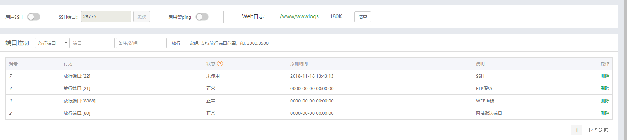The height and width of the screenshot is (140, 627).
Task: Click the 行为 column header
Action: pyautogui.click(x=68, y=63)
